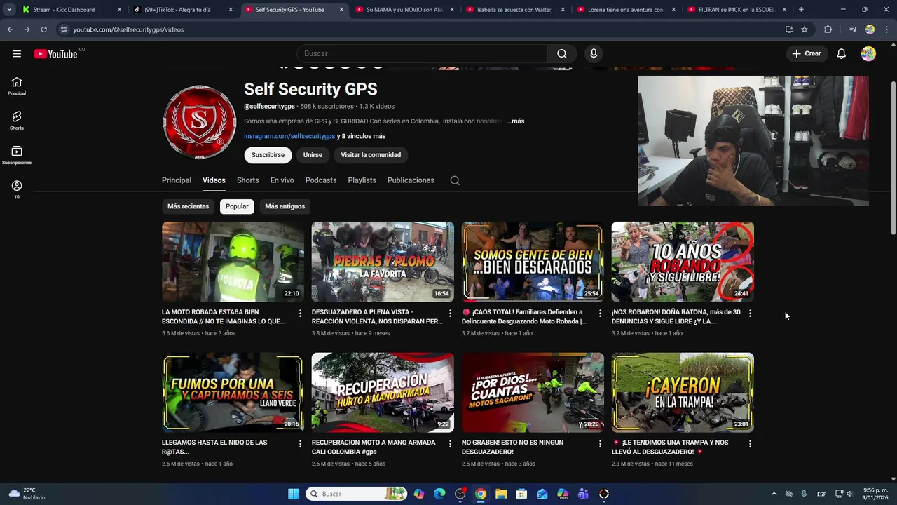The height and width of the screenshot is (505, 897).
Task: Switch to the Principal channel tab
Action: [177, 180]
